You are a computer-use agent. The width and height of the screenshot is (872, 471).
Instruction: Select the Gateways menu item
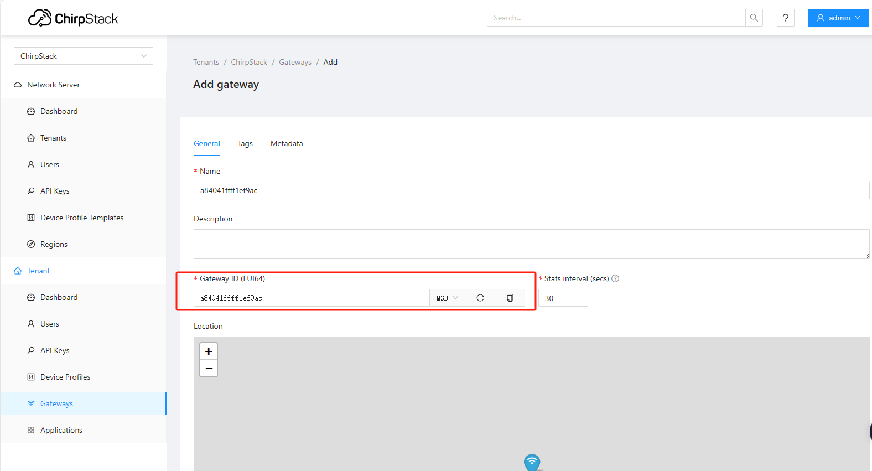click(x=83, y=403)
